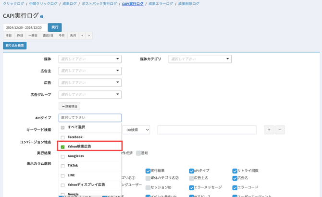The image size is (322, 197).
Task: Open the 成果削除ログ tab
Action: (x=188, y=4)
